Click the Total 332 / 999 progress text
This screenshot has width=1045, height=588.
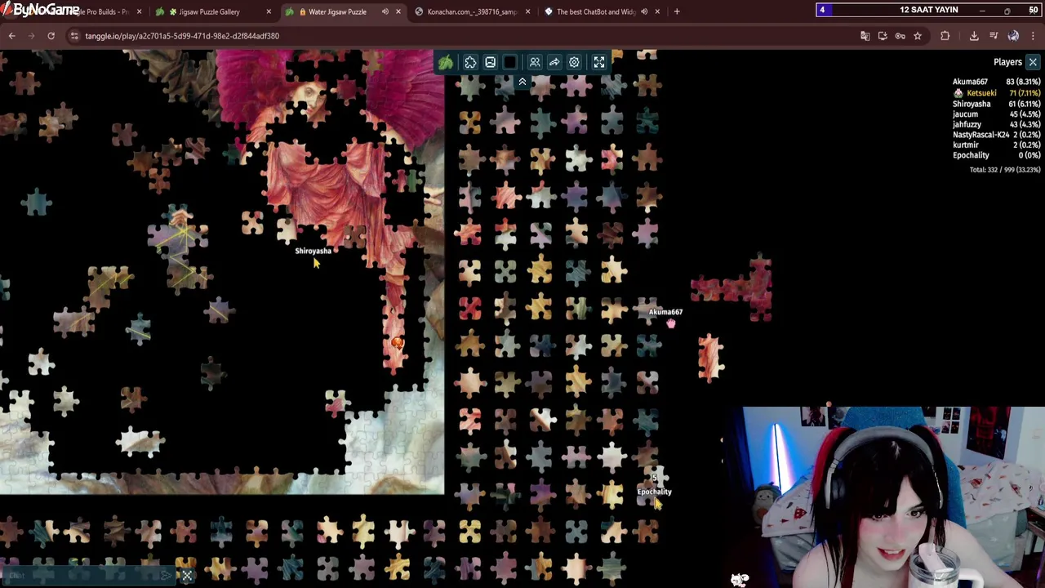[x=1004, y=170]
